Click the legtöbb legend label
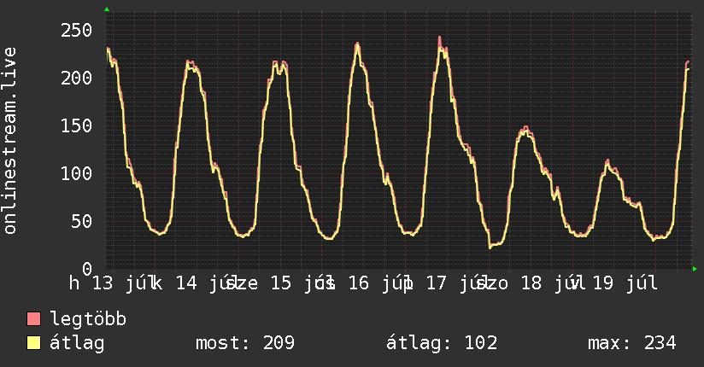Screen dimensions: 704x367 click(88, 318)
